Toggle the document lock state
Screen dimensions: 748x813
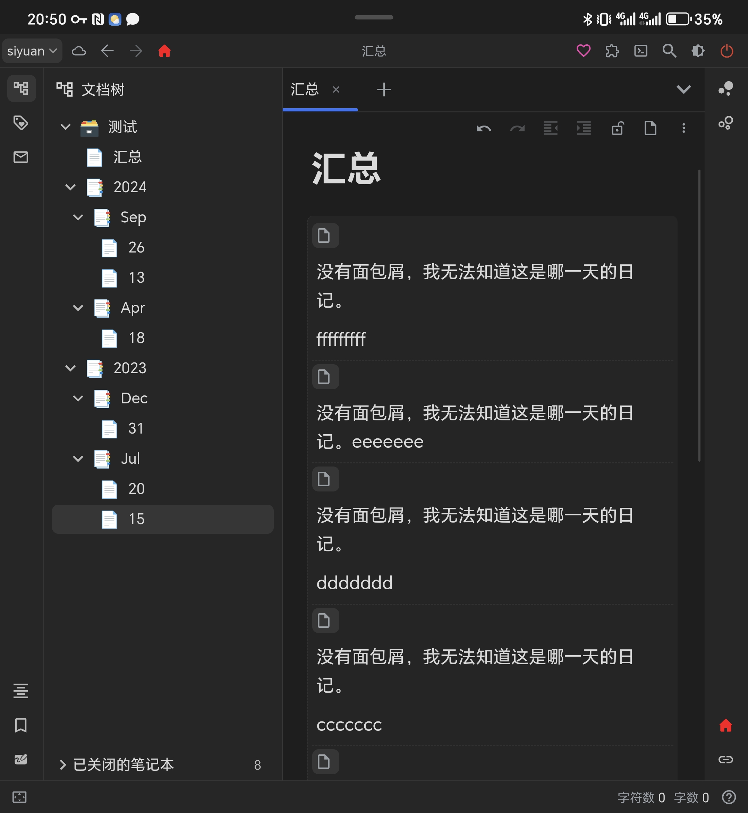[617, 128]
